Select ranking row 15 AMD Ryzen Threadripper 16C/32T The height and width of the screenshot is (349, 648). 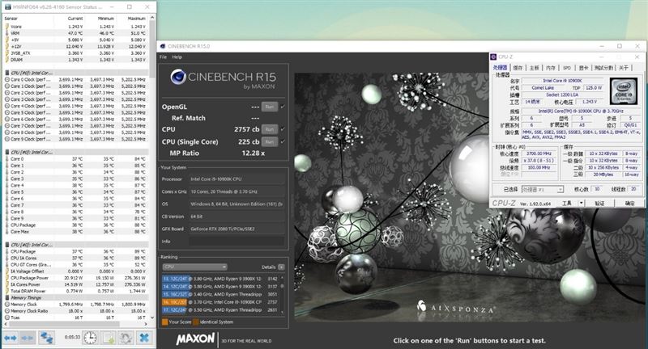coord(220,294)
